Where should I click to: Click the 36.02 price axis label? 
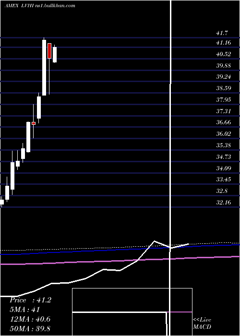pos(224,134)
